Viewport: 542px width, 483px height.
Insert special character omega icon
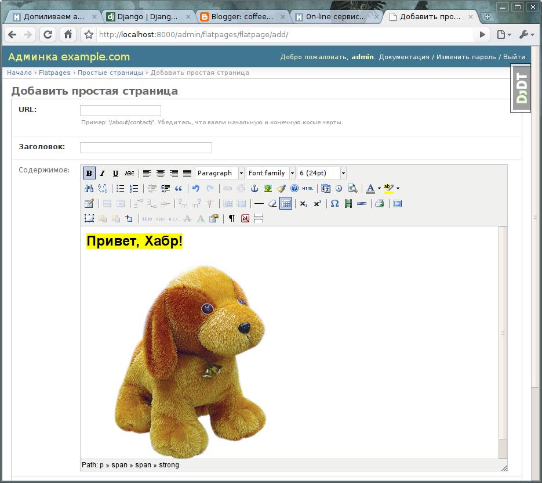pos(334,204)
